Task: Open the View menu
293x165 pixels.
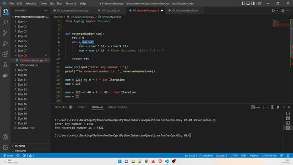Action: (x=43, y=3)
